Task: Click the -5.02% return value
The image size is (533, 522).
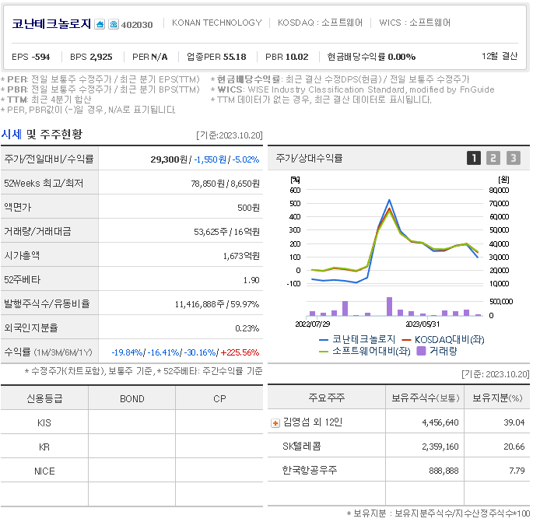Action: coord(246,159)
